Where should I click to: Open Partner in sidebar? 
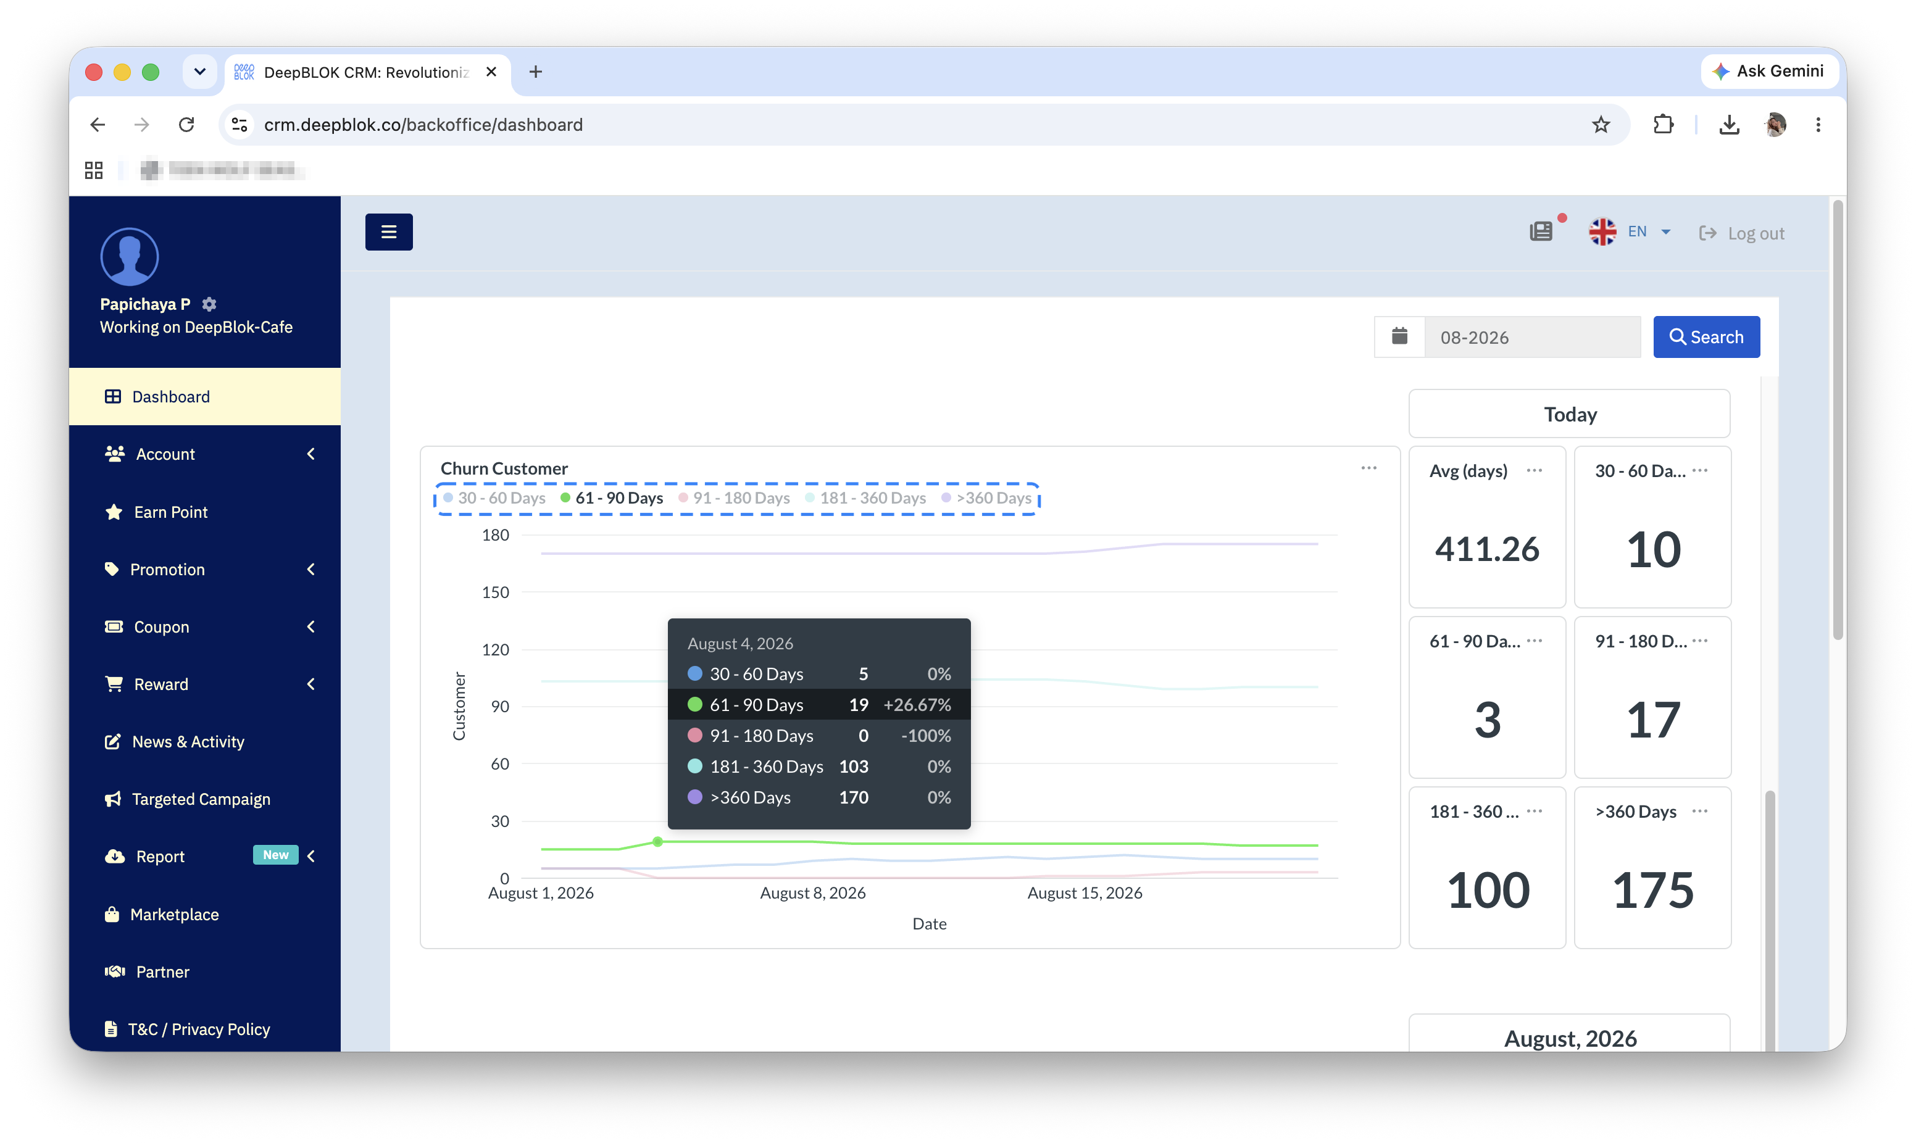pyautogui.click(x=205, y=972)
